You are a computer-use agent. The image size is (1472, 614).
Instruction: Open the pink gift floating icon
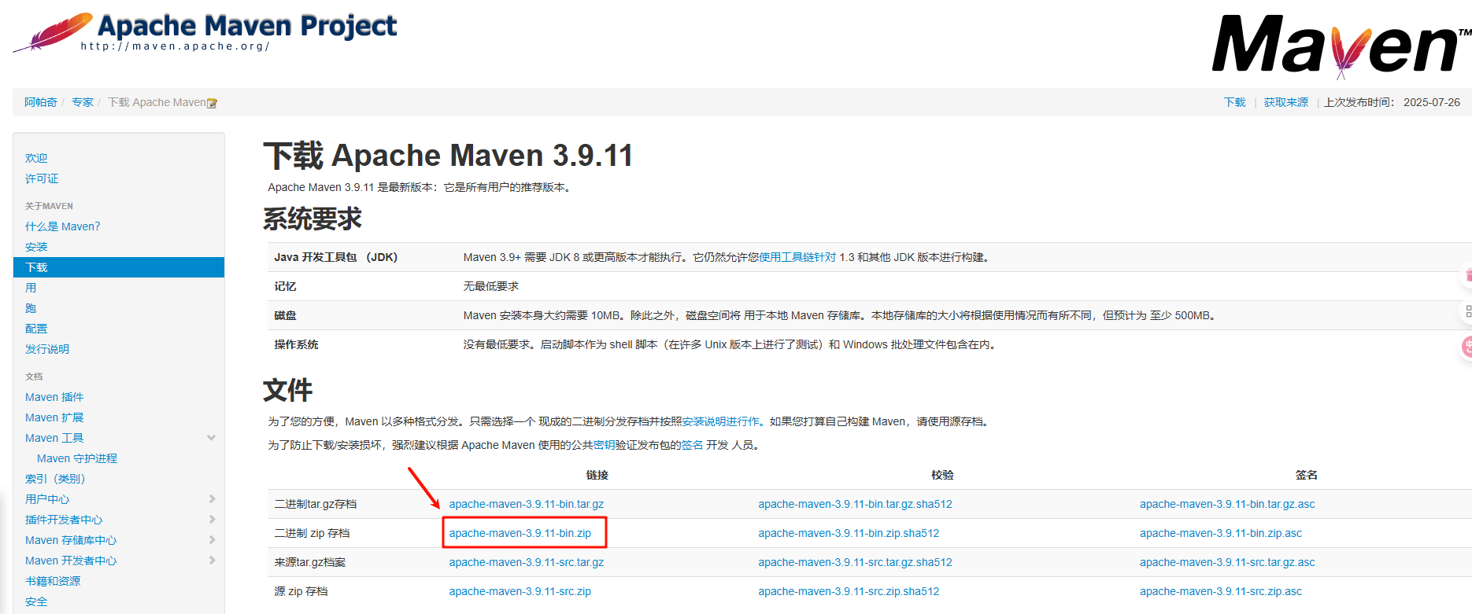pyautogui.click(x=1467, y=275)
